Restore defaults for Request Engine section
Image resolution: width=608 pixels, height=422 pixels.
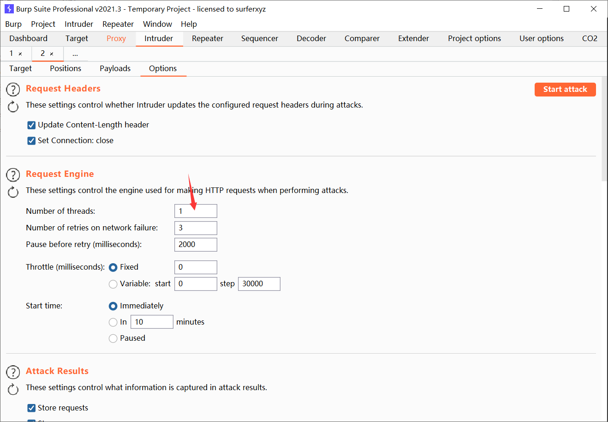tap(13, 192)
